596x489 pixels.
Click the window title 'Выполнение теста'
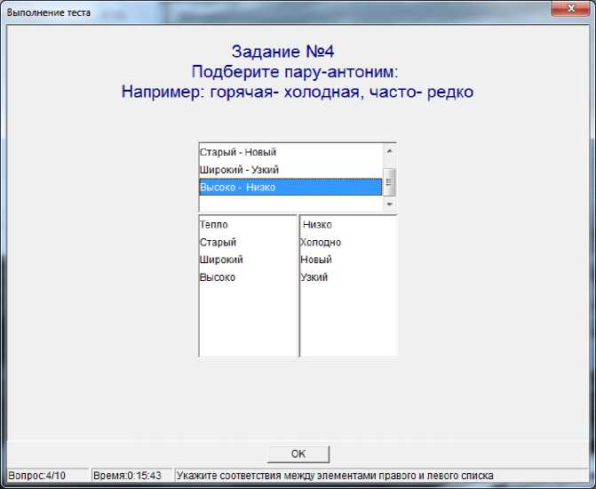tap(49, 12)
